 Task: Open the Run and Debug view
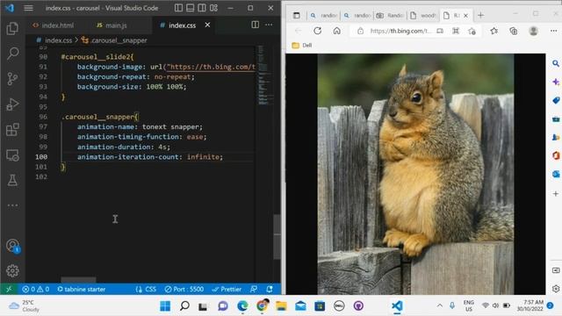[12, 104]
